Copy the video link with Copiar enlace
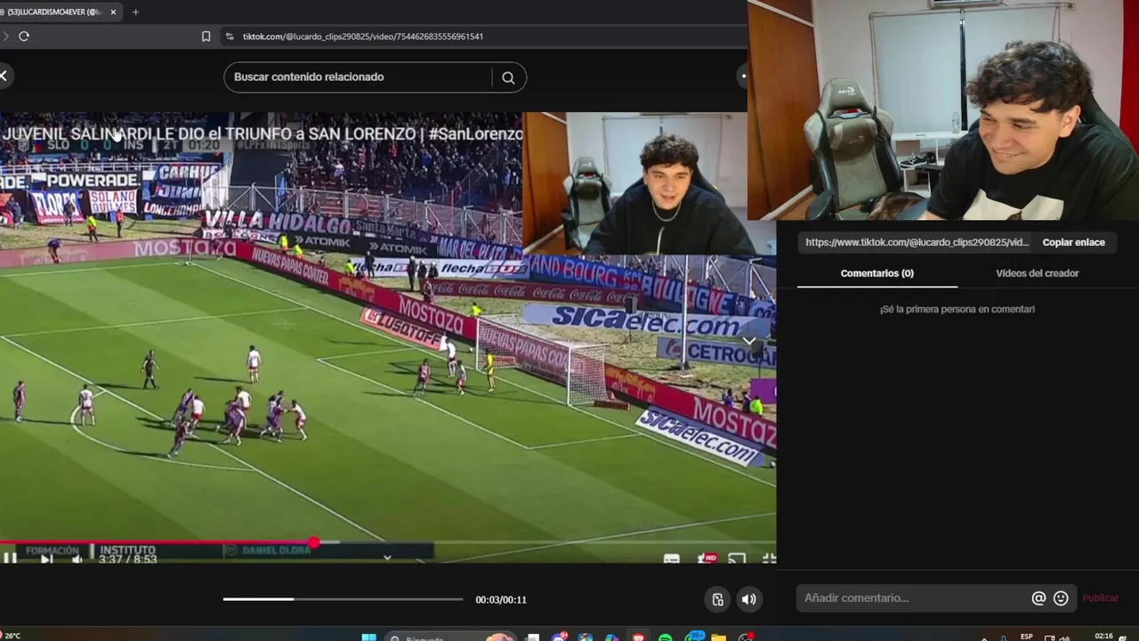The image size is (1139, 641). pyautogui.click(x=1073, y=242)
